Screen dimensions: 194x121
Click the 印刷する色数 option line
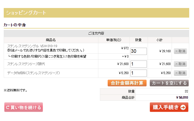pos(47,56)
